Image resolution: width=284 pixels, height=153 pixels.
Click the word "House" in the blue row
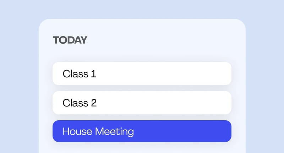point(75,132)
